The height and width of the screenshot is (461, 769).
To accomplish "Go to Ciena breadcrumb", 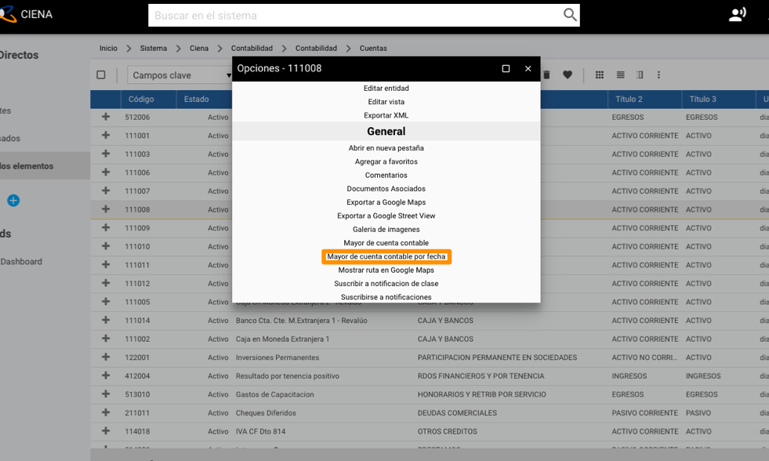I will [199, 48].
